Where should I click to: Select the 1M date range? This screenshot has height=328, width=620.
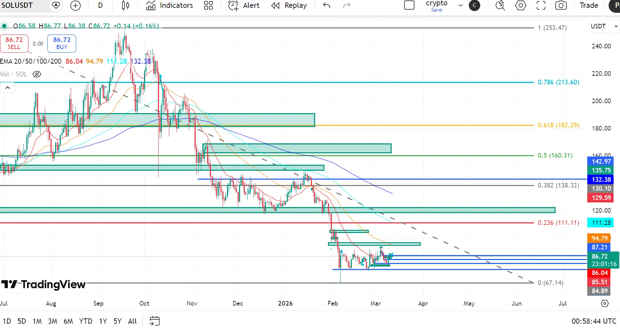37,321
